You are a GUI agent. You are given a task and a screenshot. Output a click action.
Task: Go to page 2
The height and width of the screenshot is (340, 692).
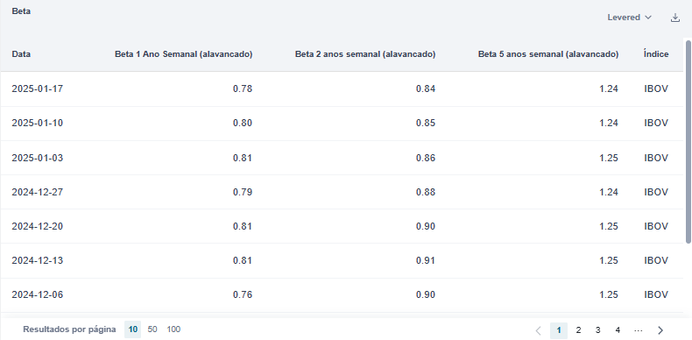coord(578,330)
